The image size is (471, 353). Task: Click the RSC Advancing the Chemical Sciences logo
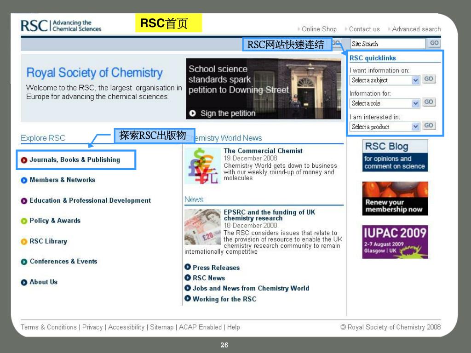tap(61, 26)
